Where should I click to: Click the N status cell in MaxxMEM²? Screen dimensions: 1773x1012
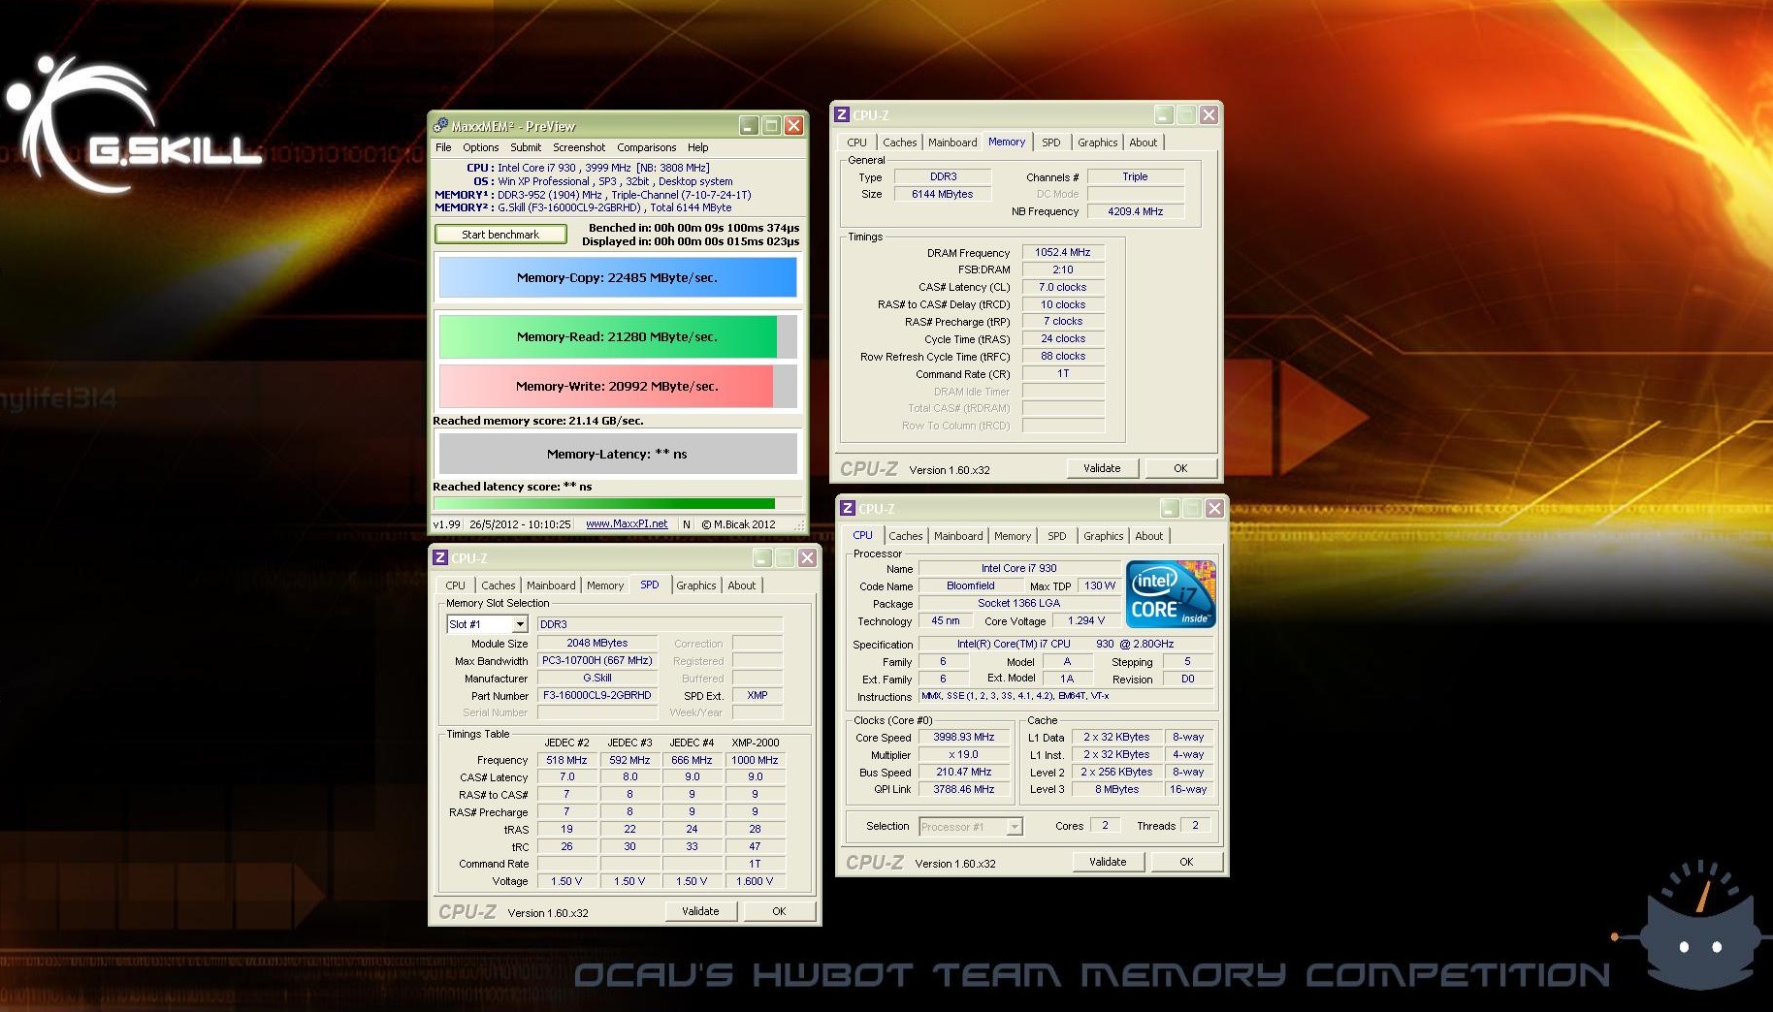pyautogui.click(x=687, y=524)
